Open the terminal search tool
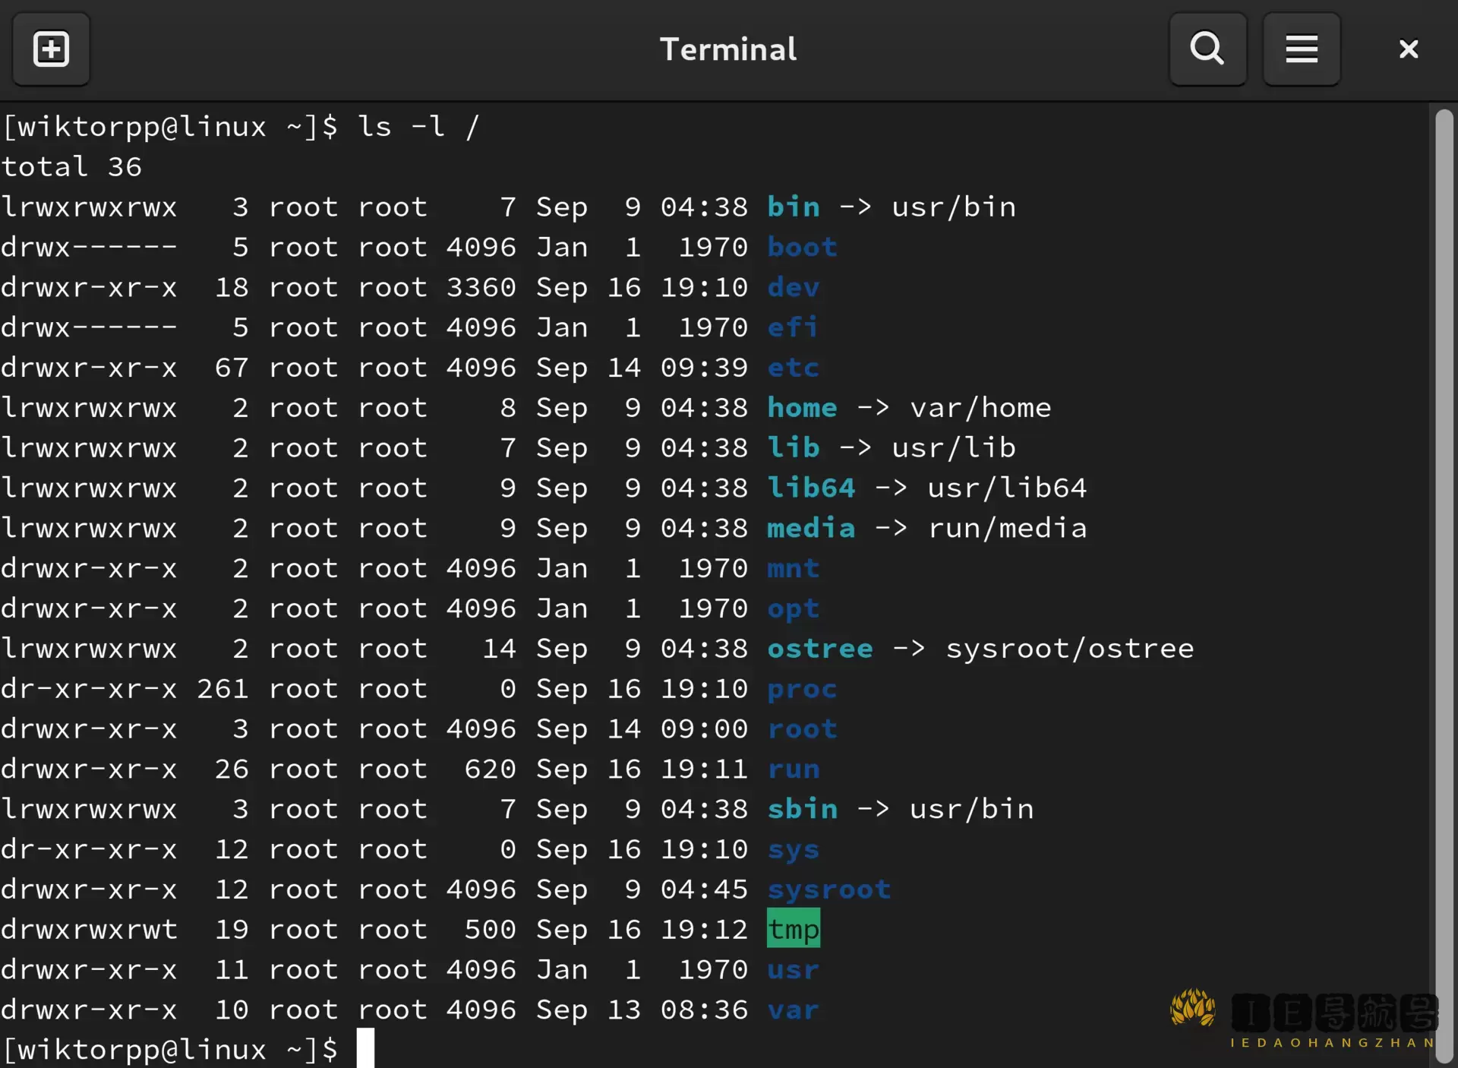Screen dimensions: 1458x1068 [1207, 49]
